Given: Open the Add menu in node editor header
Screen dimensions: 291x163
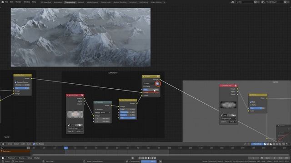Looking at the screenshot, I should [x=23, y=144].
